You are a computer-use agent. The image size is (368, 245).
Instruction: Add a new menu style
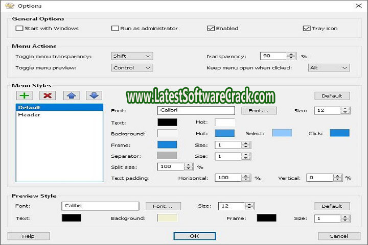coord(25,95)
